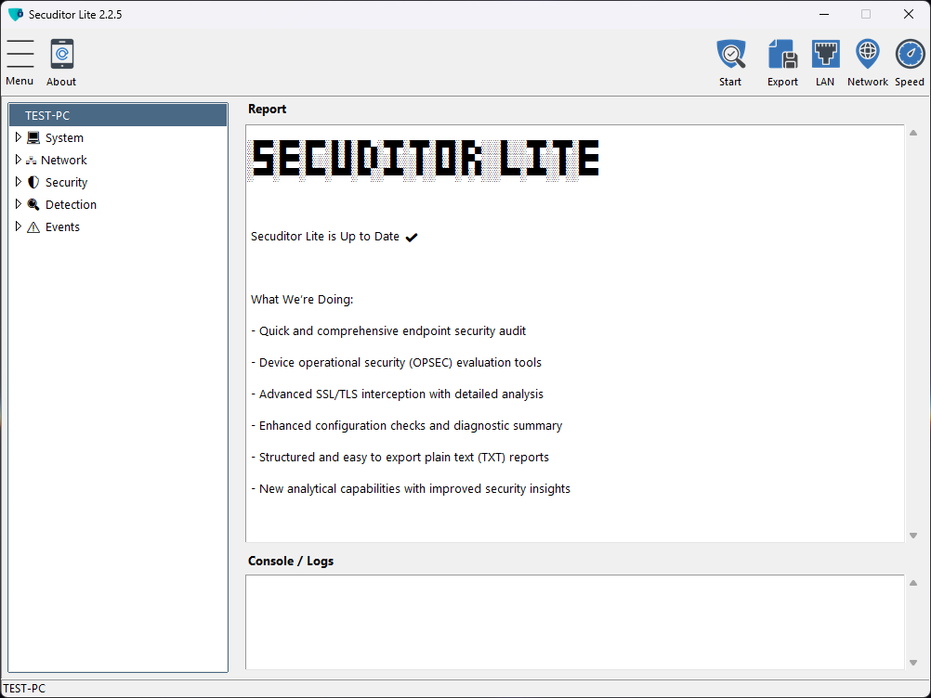Click the Report panel heading
Viewport: 931px width, 698px height.
point(268,110)
